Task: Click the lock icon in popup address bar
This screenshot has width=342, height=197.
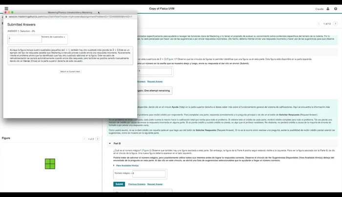Action: pos(6,17)
